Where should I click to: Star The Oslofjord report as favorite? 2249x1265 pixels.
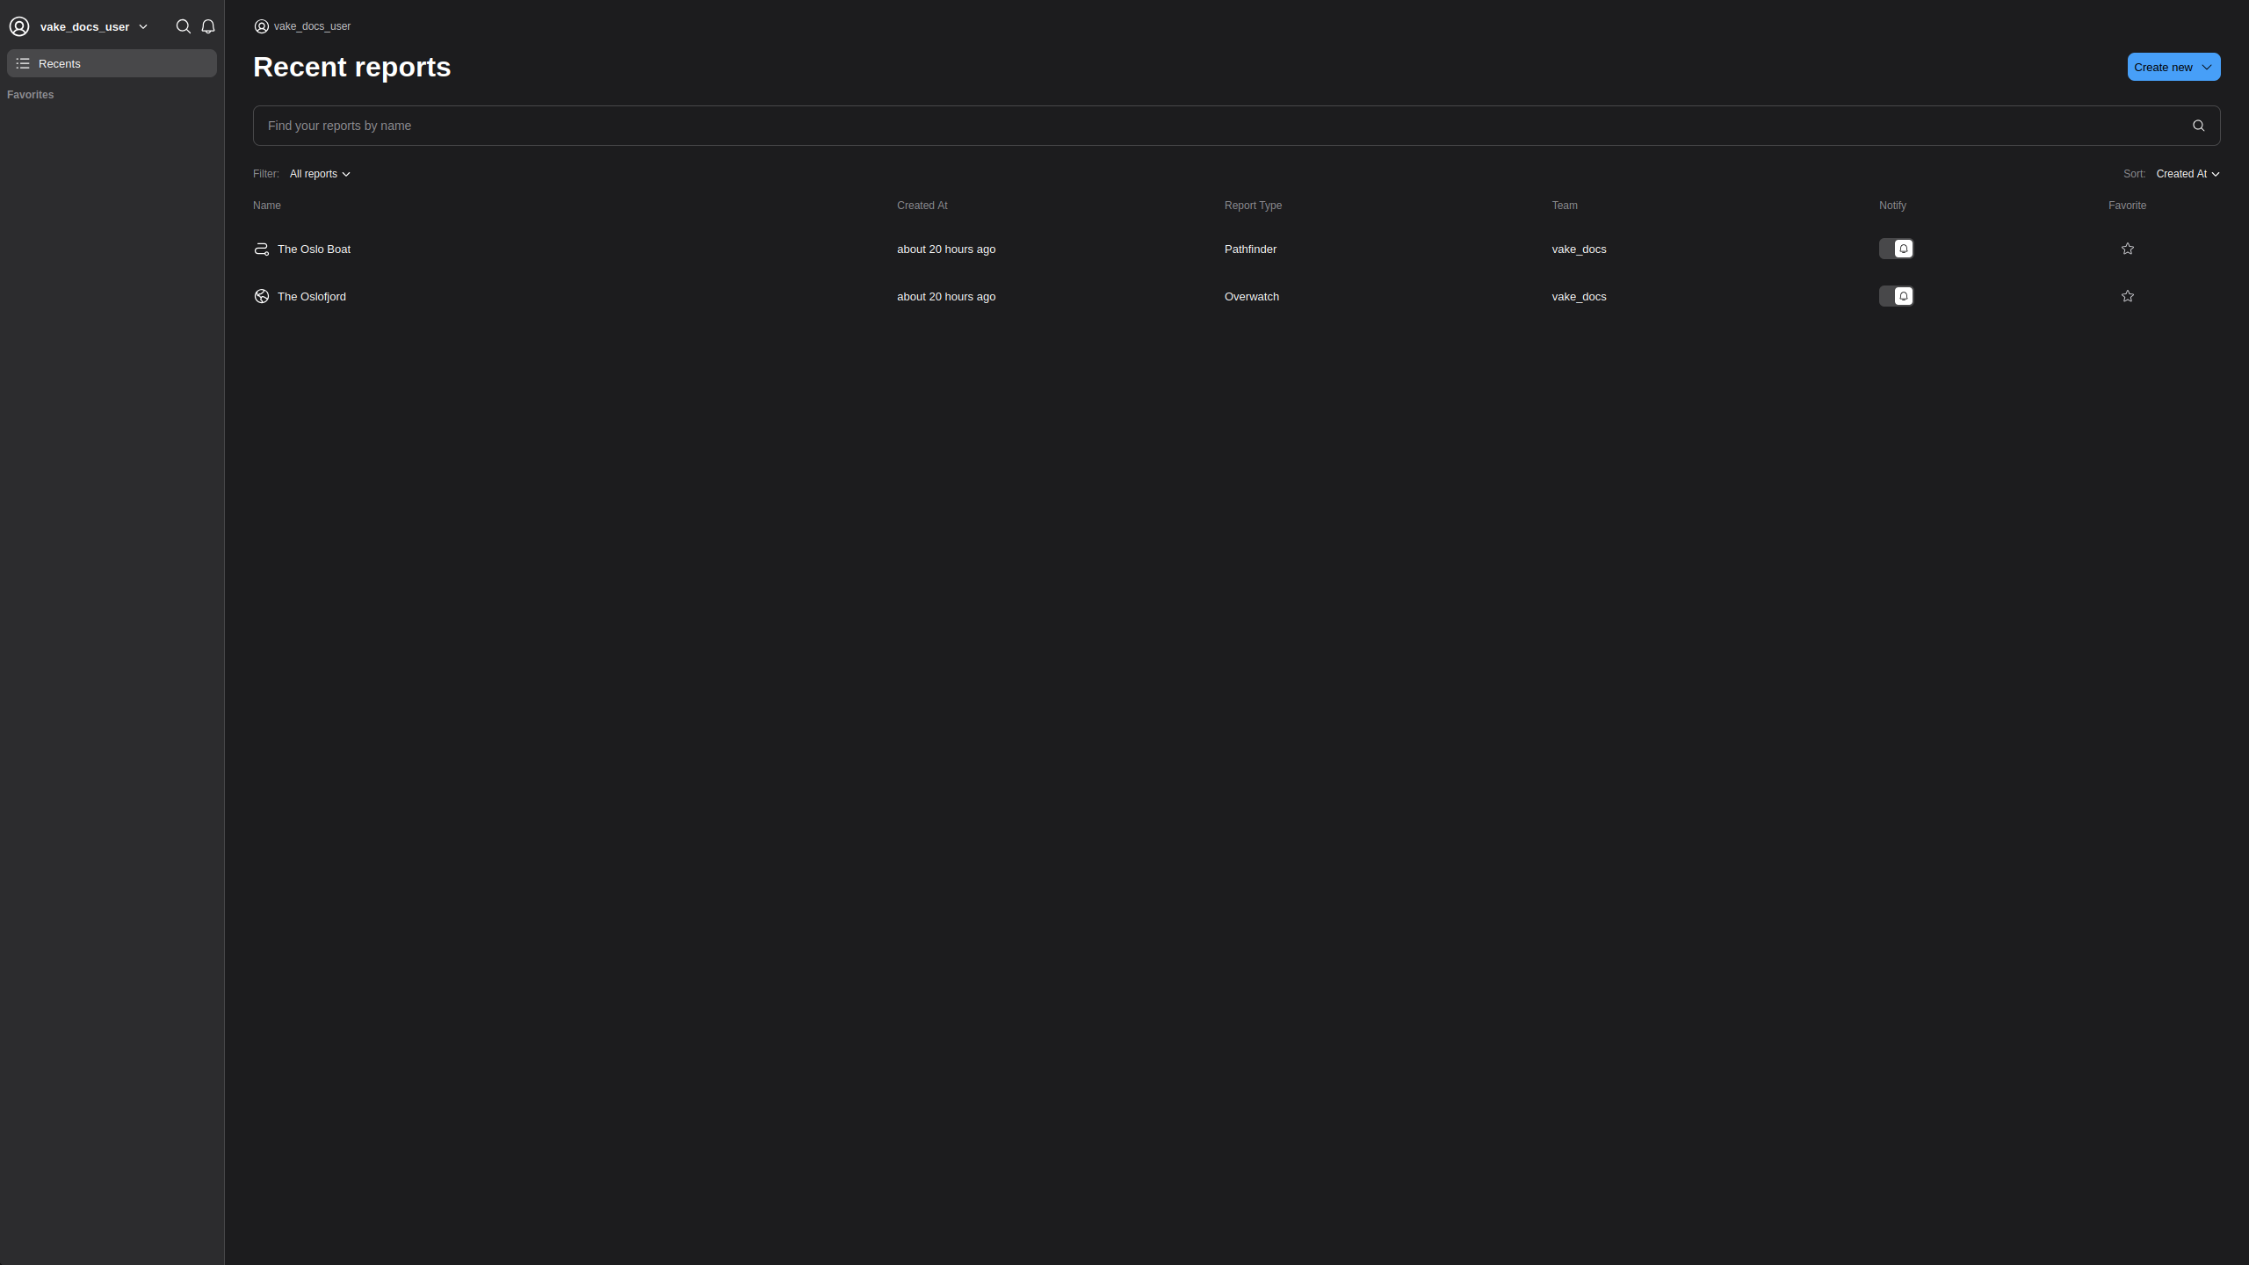[x=2128, y=296]
